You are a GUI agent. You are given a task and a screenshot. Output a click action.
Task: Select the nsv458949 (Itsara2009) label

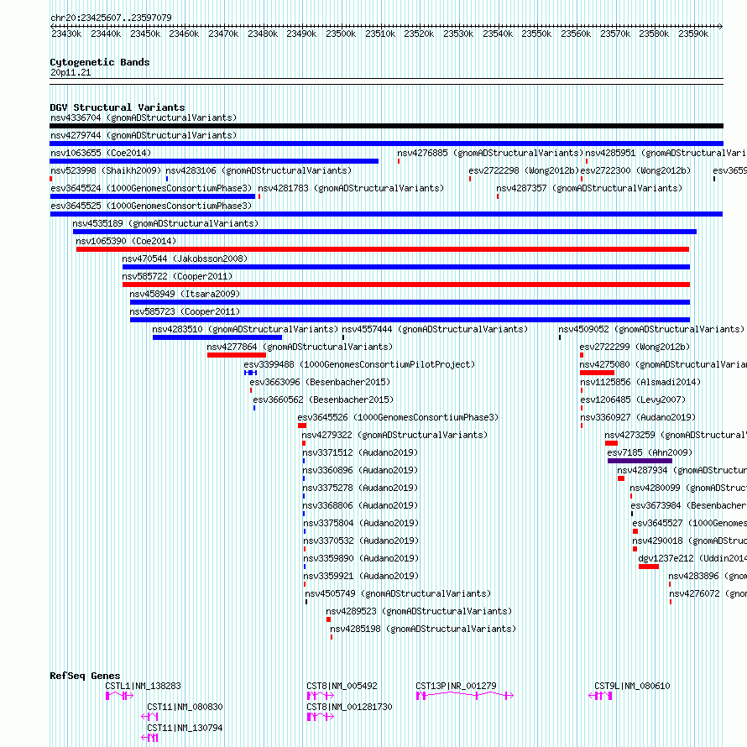point(185,294)
